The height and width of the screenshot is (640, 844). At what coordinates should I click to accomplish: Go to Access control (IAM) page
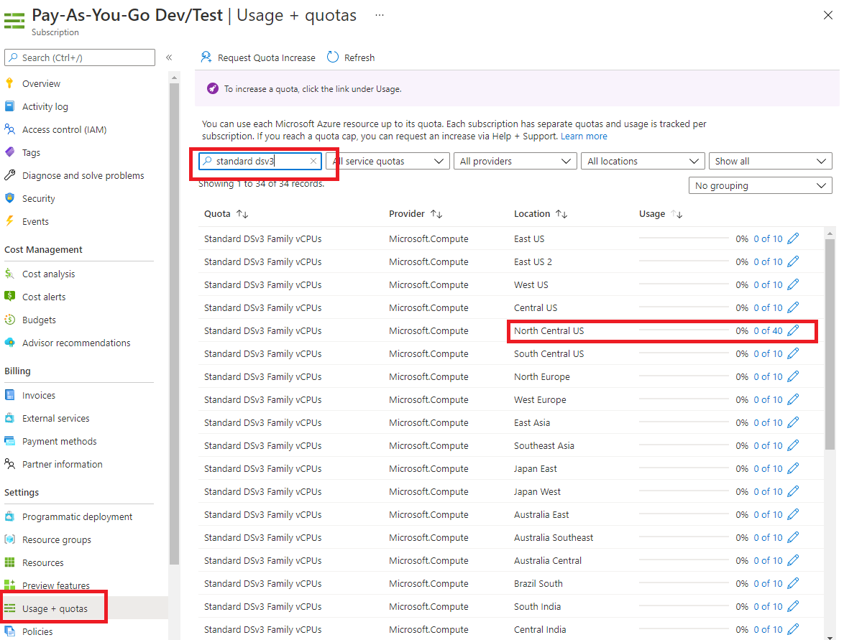tap(64, 129)
